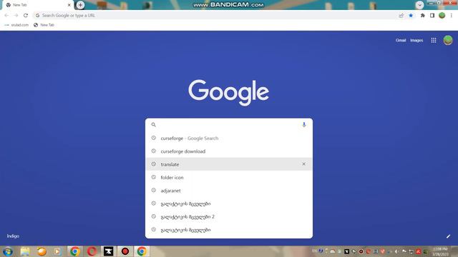
Task: Open the Google apps grid
Action: coord(434,41)
